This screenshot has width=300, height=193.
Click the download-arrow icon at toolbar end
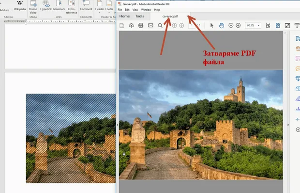pyautogui.click(x=297, y=25)
